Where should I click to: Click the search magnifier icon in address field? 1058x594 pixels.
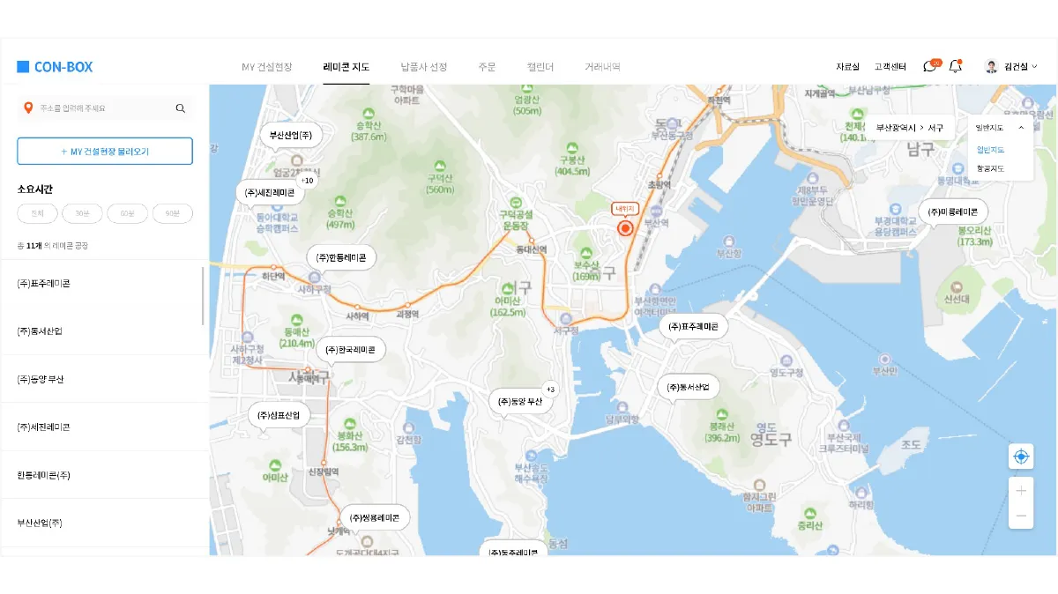pos(181,108)
